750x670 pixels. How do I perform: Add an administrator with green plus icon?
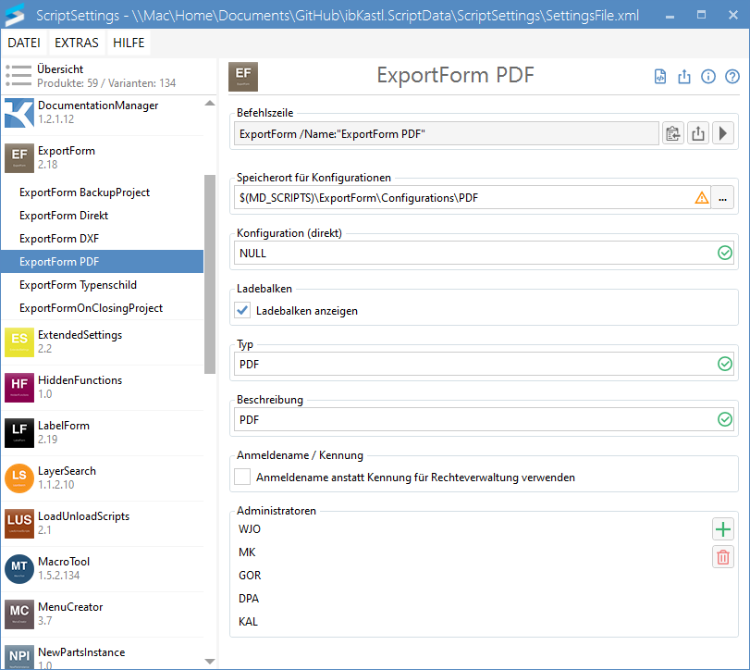(x=723, y=529)
